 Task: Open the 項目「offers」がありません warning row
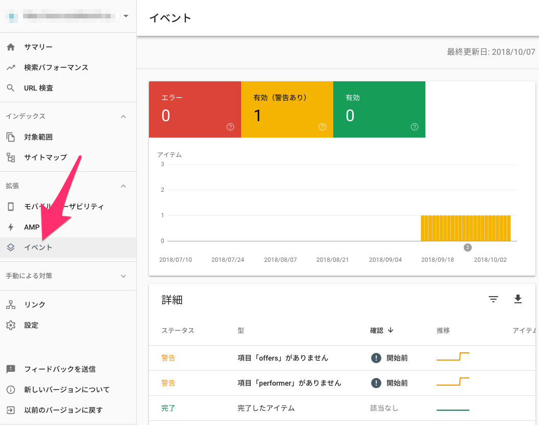[x=283, y=358]
